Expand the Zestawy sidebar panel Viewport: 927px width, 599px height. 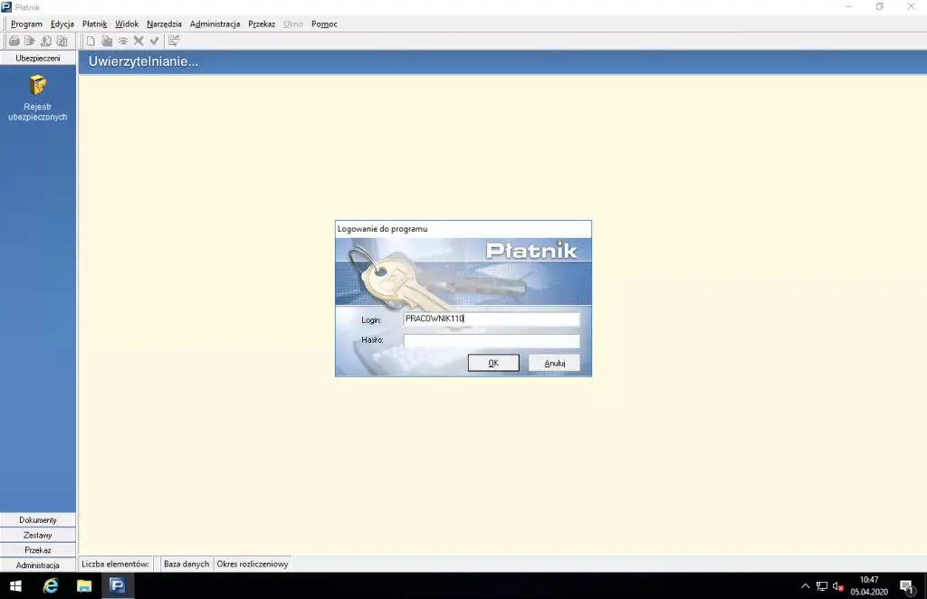click(x=38, y=535)
